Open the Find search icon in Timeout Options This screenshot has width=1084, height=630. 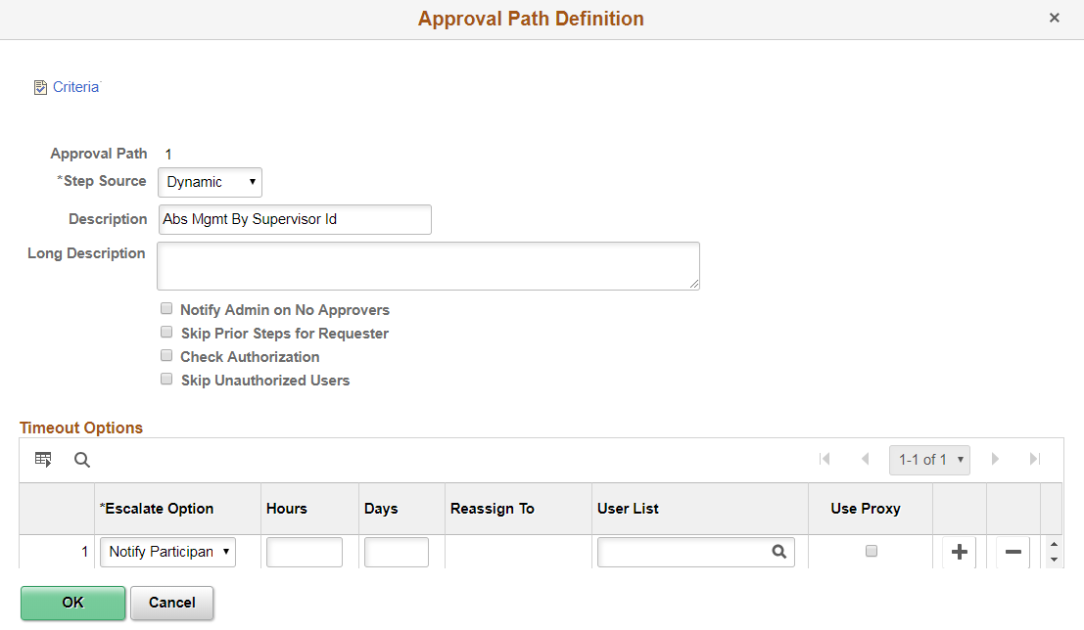[x=81, y=459]
